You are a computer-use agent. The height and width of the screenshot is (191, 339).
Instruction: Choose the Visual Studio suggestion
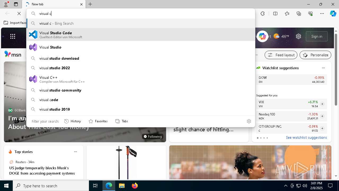click(141, 47)
